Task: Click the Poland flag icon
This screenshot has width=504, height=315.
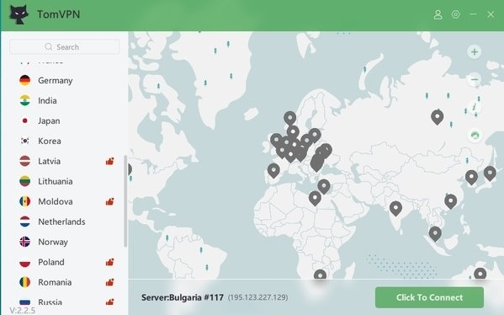Action: (x=24, y=262)
